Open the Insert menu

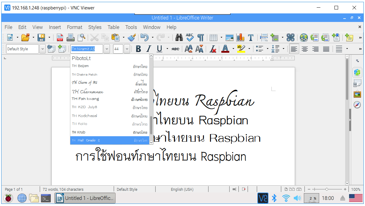(55, 27)
